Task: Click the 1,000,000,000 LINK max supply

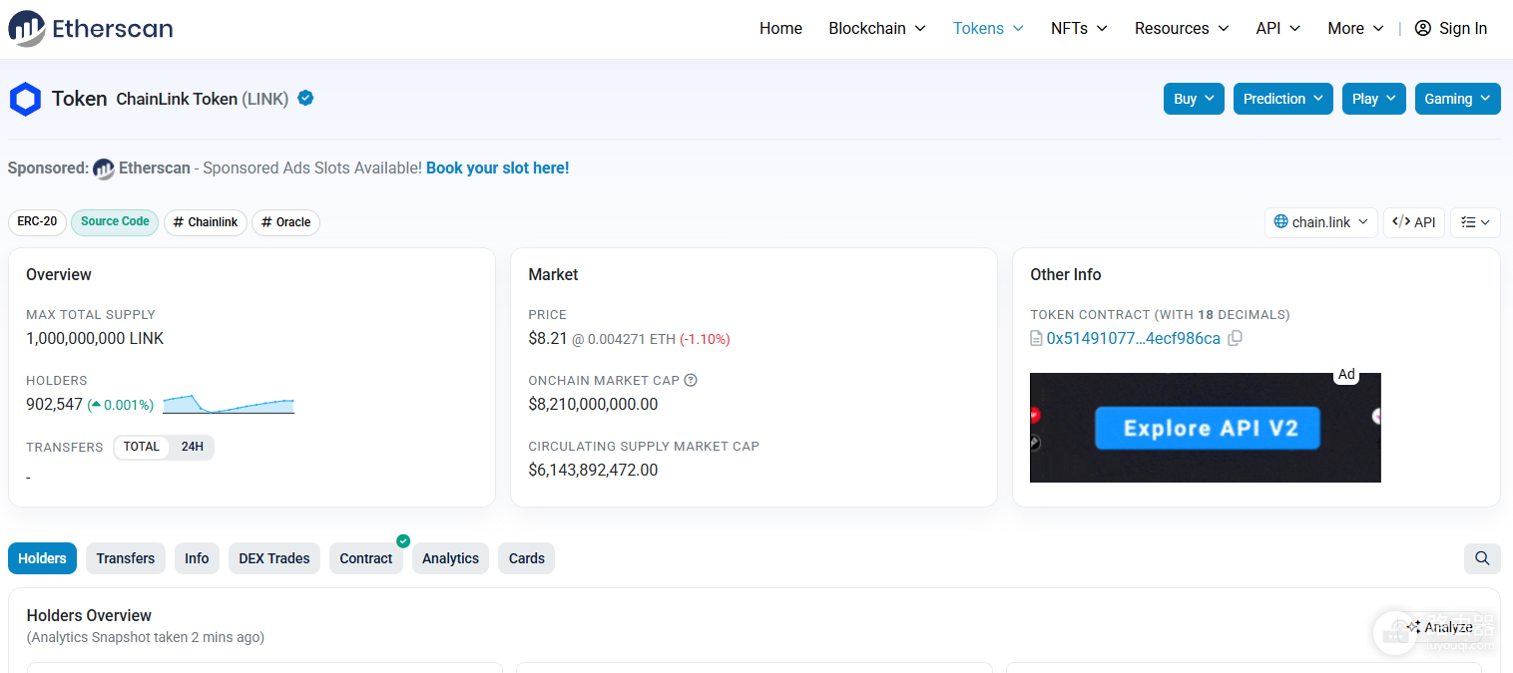Action: coord(95,338)
